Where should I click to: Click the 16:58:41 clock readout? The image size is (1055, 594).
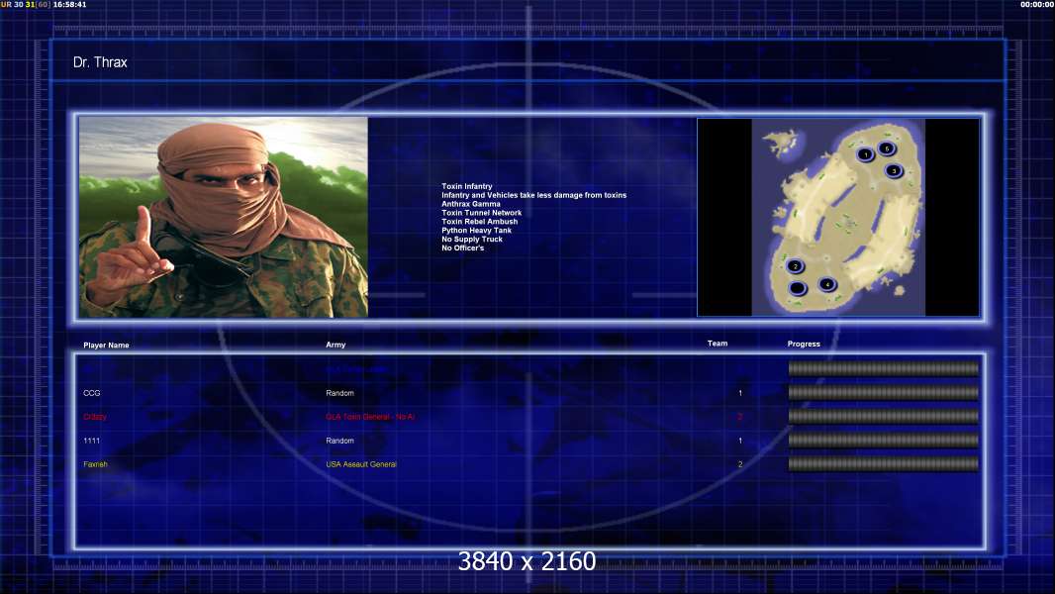coord(69,4)
